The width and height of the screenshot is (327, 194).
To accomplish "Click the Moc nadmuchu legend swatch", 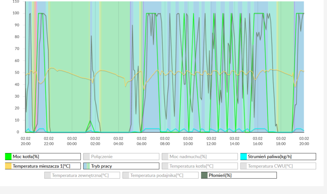I will pyautogui.click(x=165, y=156).
